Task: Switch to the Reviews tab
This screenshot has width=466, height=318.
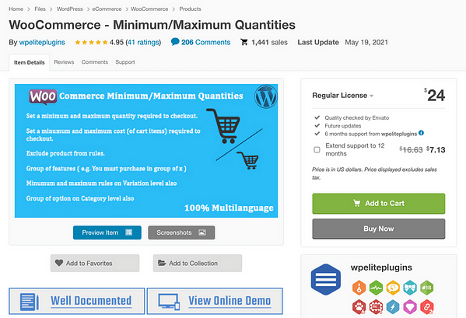Action: pyautogui.click(x=64, y=62)
